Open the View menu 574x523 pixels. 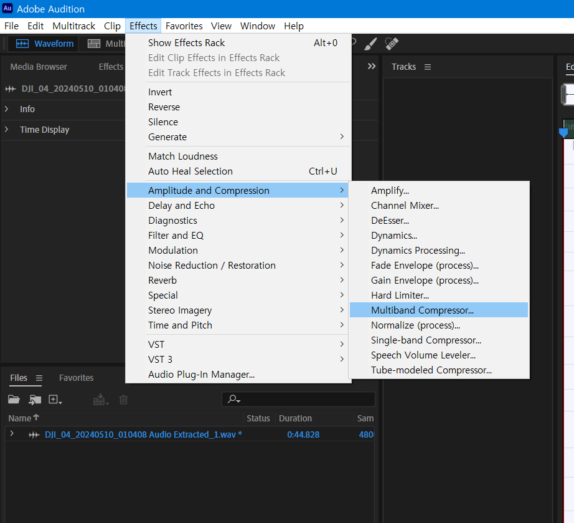tap(221, 26)
